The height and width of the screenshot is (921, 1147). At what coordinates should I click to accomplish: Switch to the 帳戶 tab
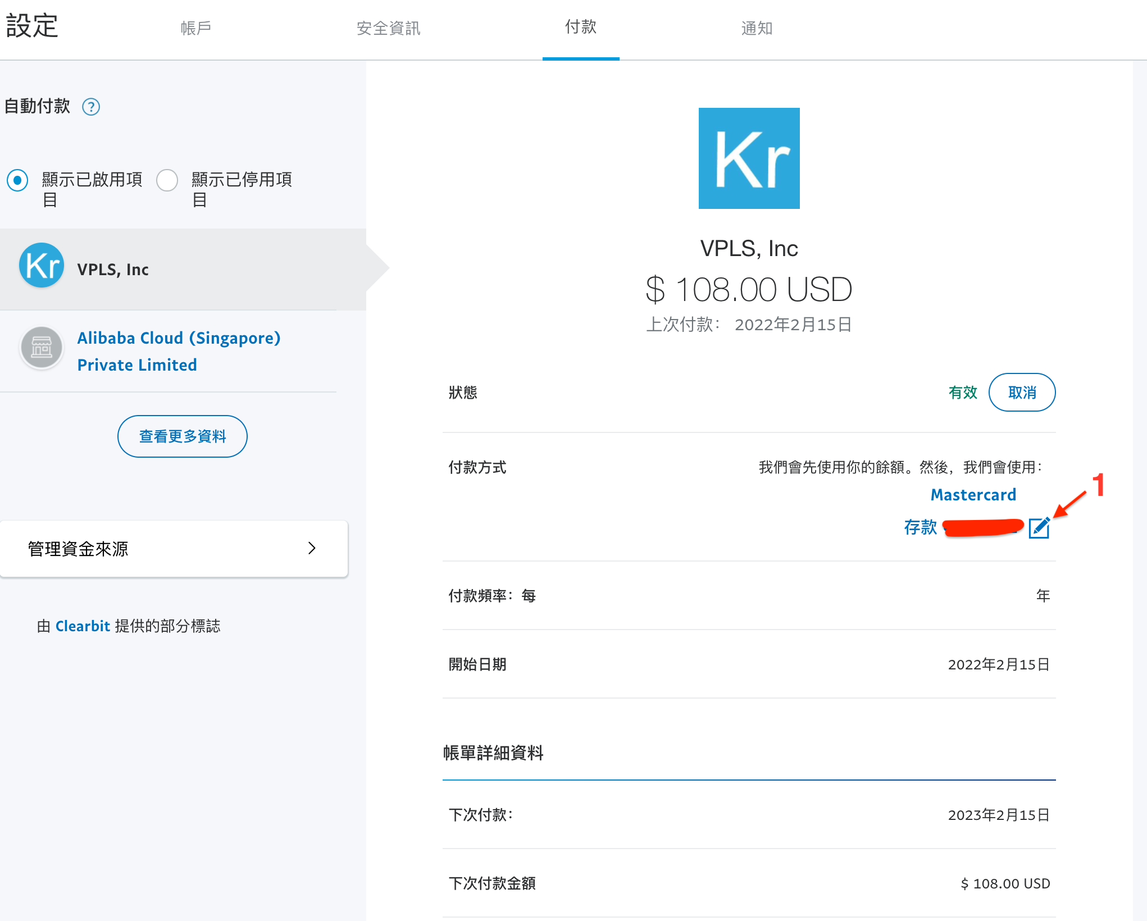tap(196, 28)
